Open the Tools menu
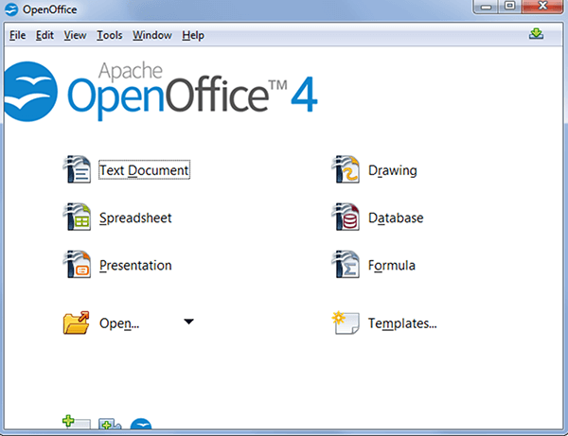The height and width of the screenshot is (436, 568). click(109, 36)
